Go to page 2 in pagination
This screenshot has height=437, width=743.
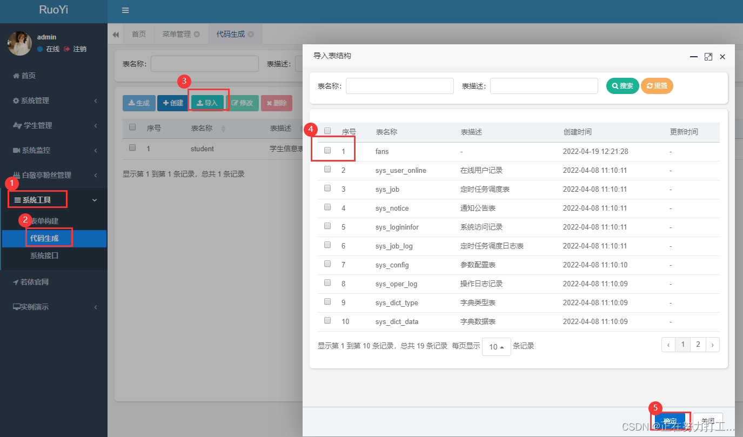pos(698,345)
